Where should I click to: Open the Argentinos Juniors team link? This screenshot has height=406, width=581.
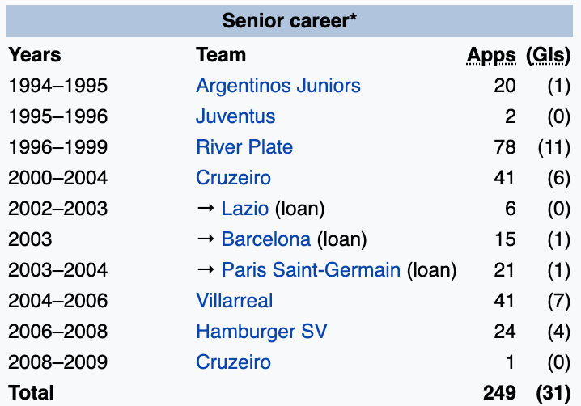[x=278, y=86]
